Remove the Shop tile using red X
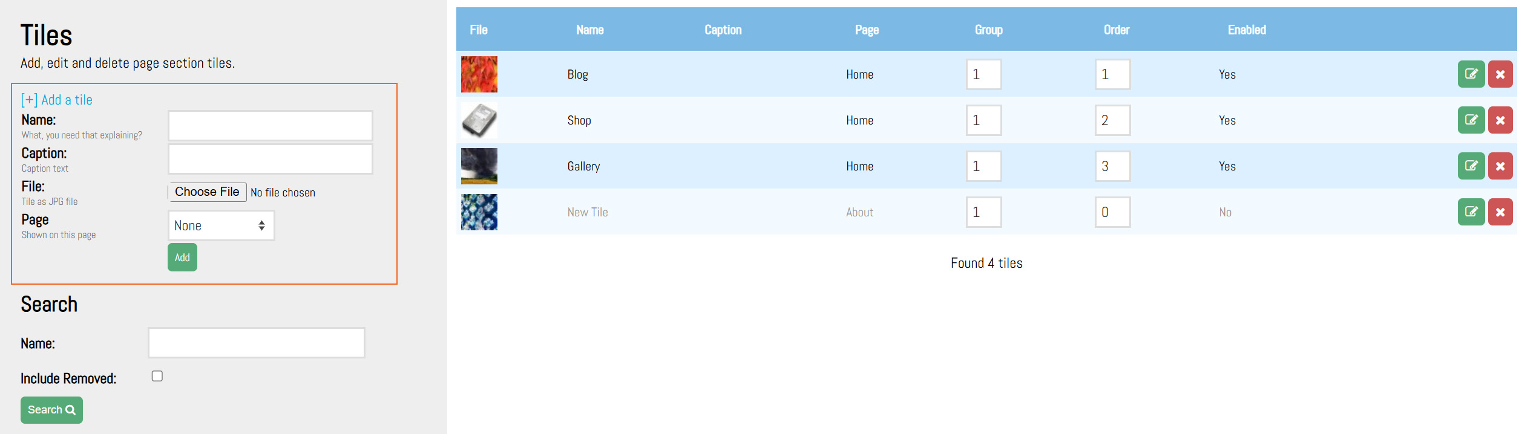1519x434 pixels. click(x=1500, y=120)
